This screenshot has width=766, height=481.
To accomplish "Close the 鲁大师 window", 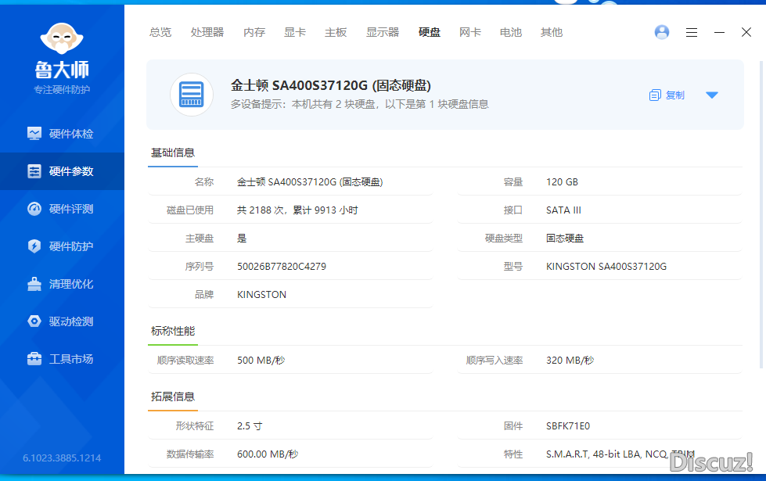I will [746, 32].
